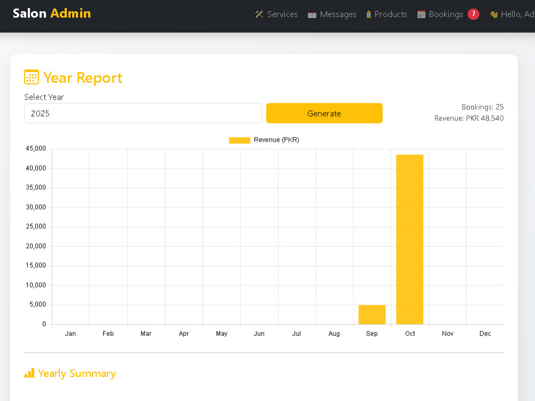Focus the Select Year input field
535x401 pixels.
(143, 113)
